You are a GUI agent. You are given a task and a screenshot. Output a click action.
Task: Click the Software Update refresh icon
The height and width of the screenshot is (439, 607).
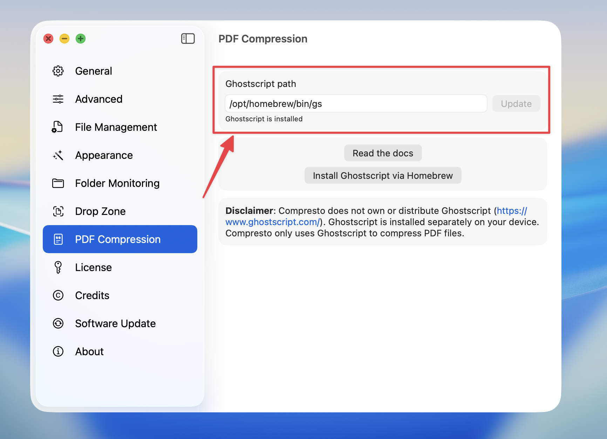coord(58,323)
